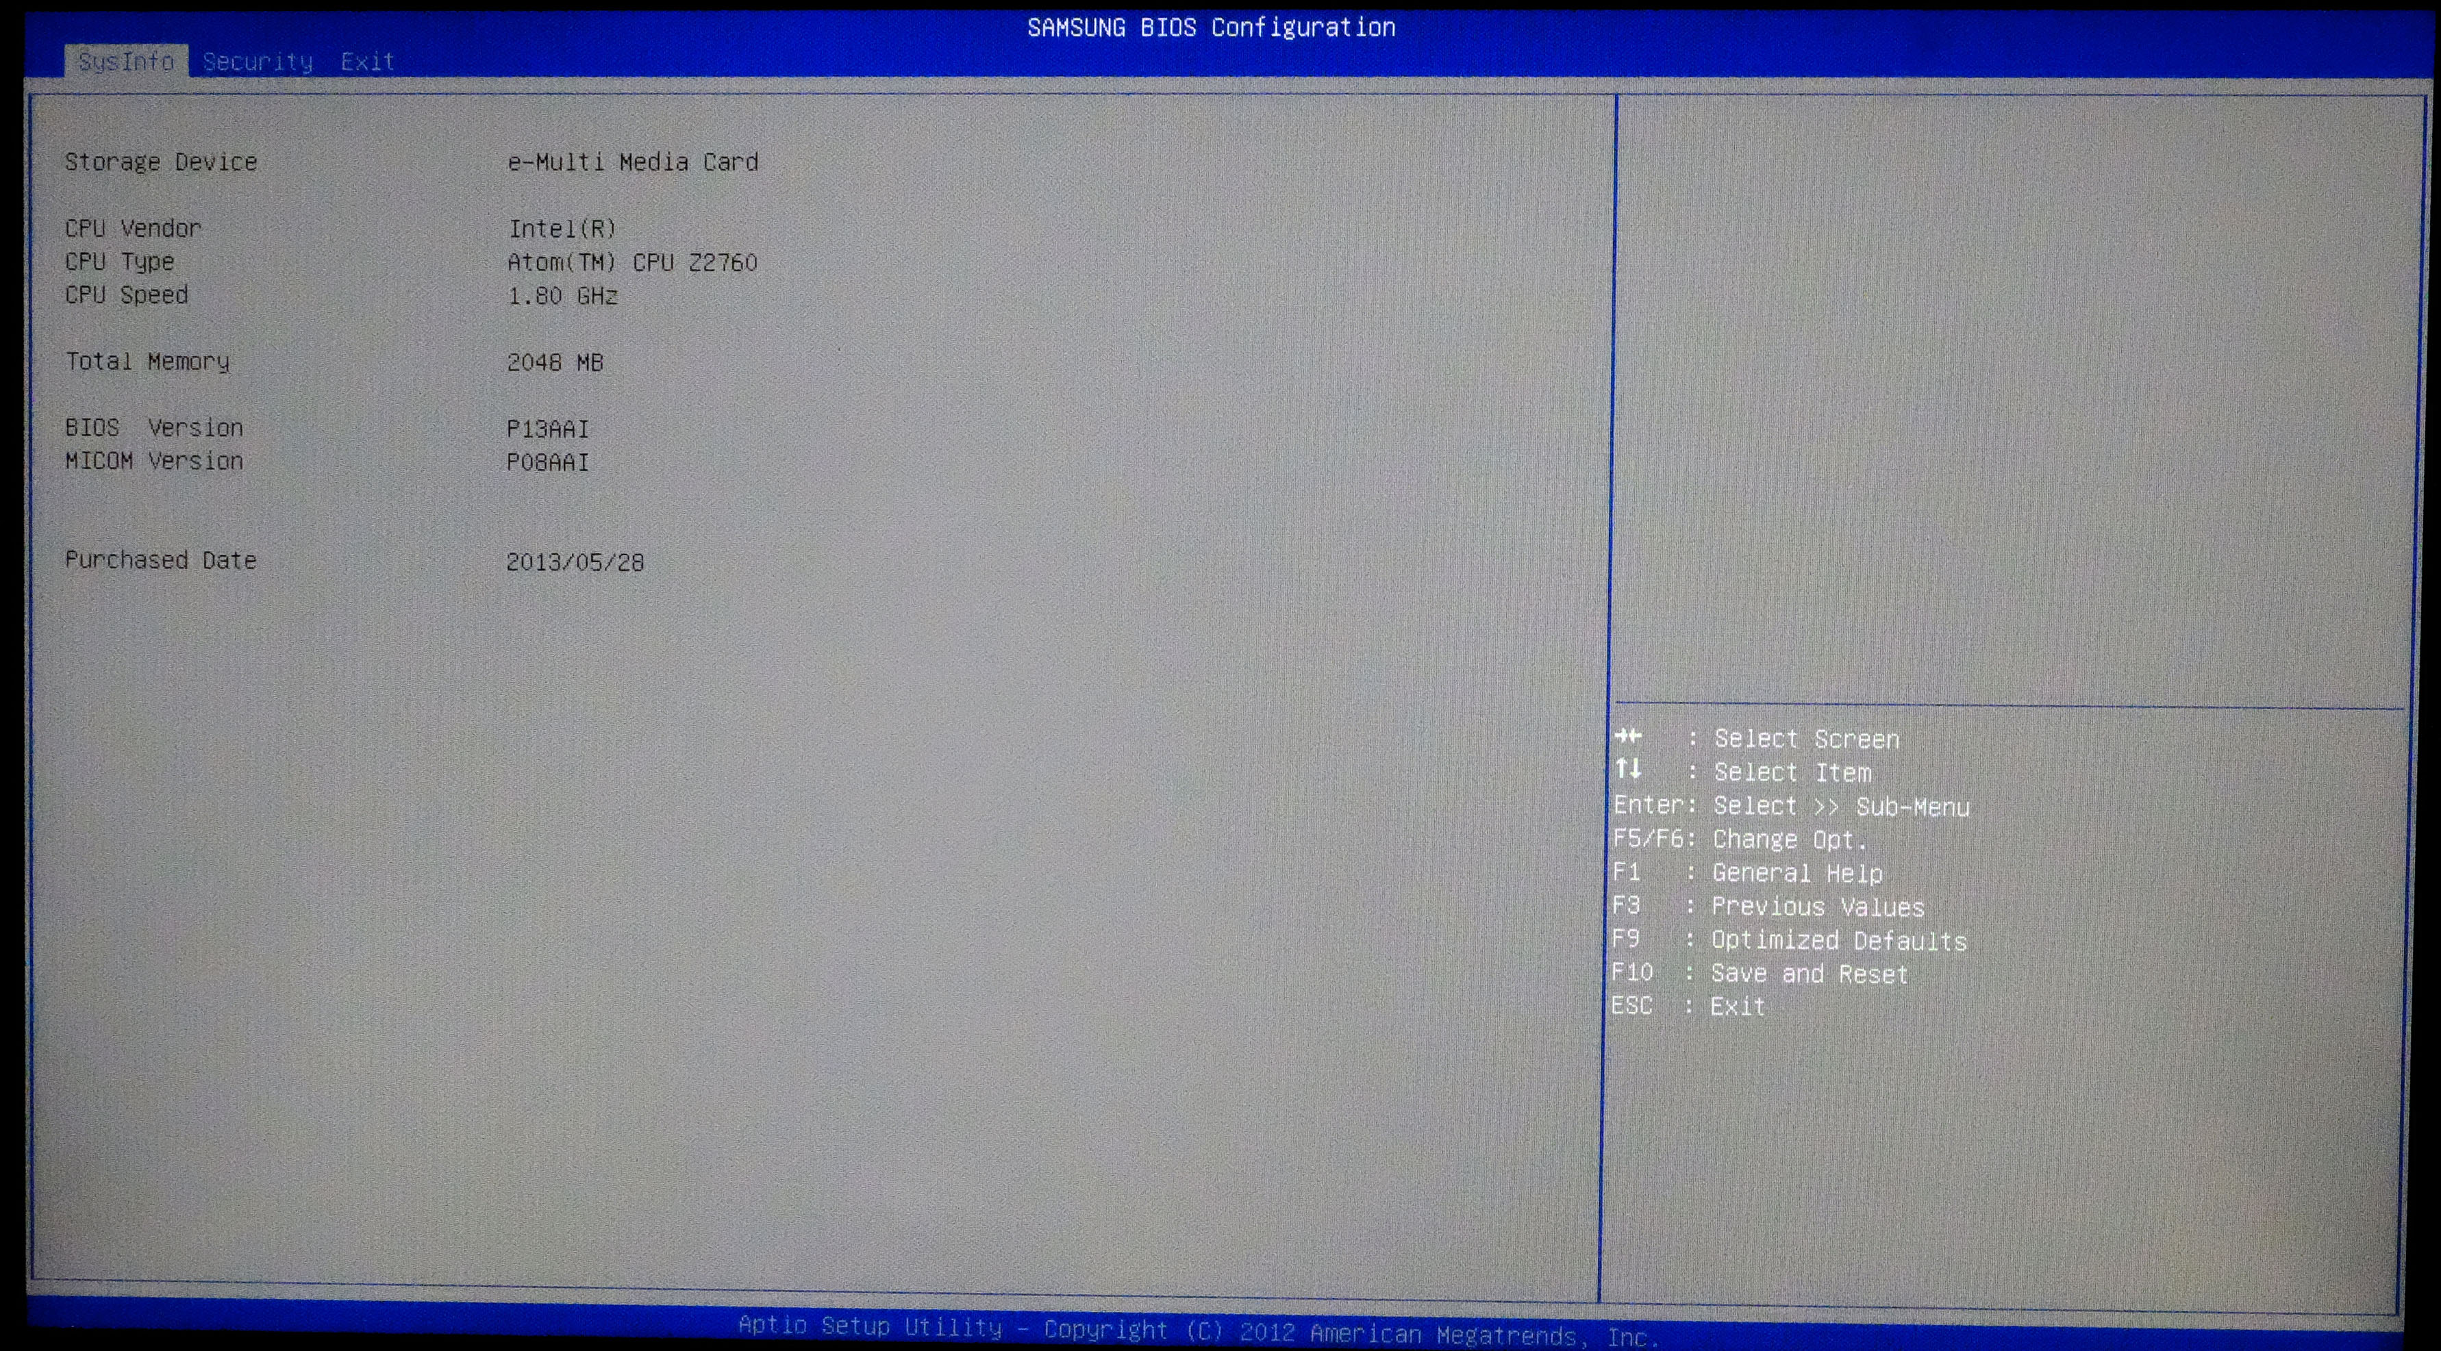Click the F5/F6 Change Opt. hint

1740,839
